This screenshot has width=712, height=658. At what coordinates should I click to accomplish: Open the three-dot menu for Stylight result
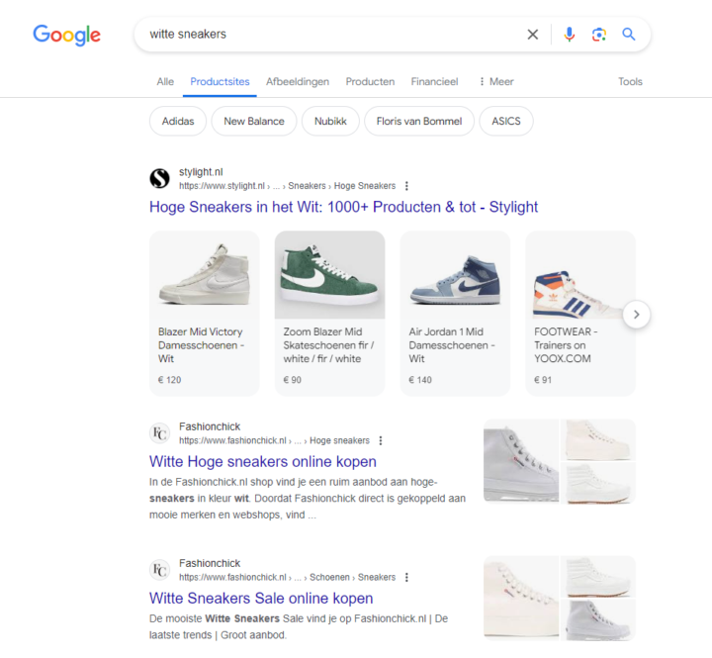click(x=406, y=186)
